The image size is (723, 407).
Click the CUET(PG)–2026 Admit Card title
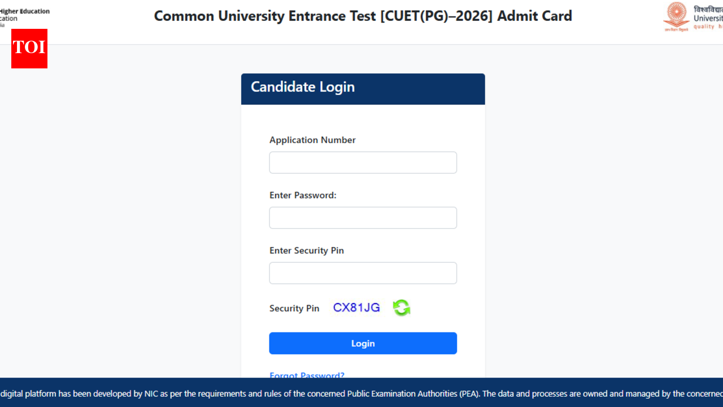362,16
